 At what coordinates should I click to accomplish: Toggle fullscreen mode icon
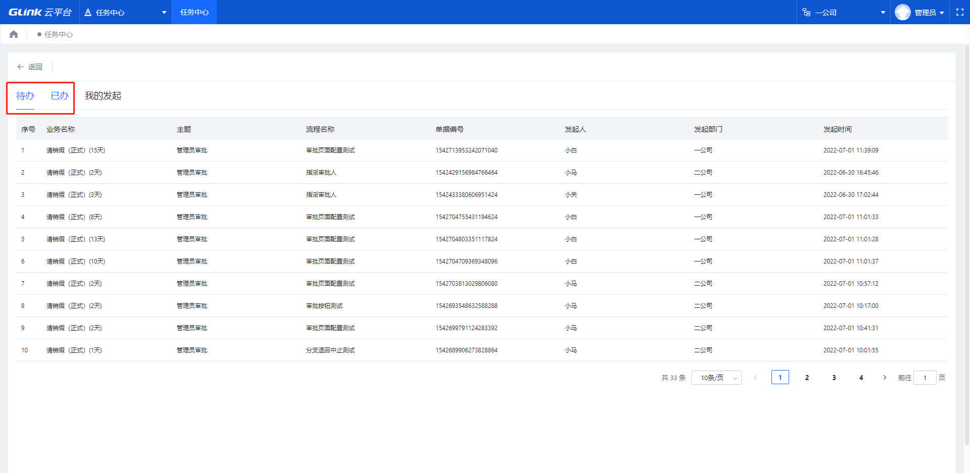pyautogui.click(x=960, y=12)
